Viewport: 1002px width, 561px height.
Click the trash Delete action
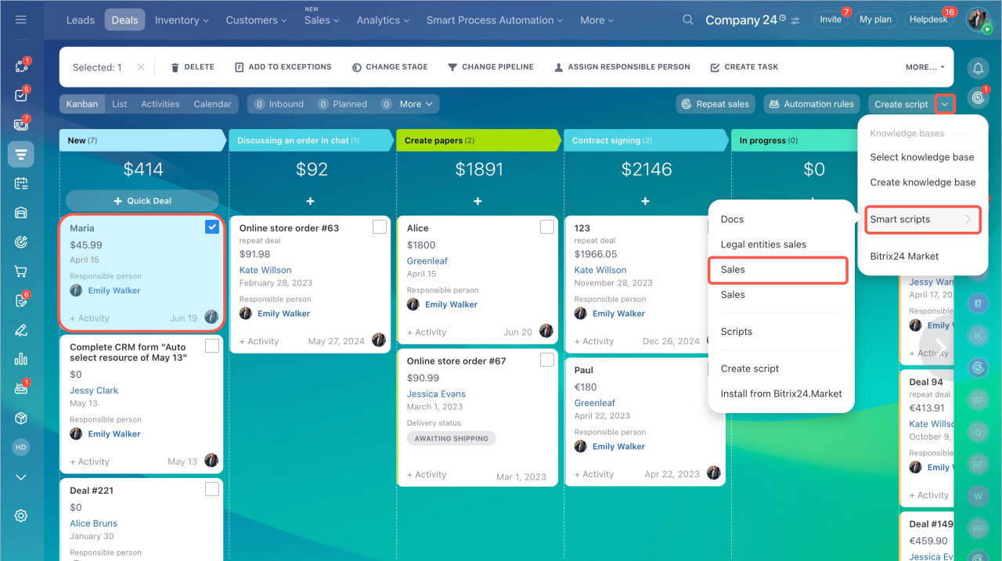coord(193,67)
